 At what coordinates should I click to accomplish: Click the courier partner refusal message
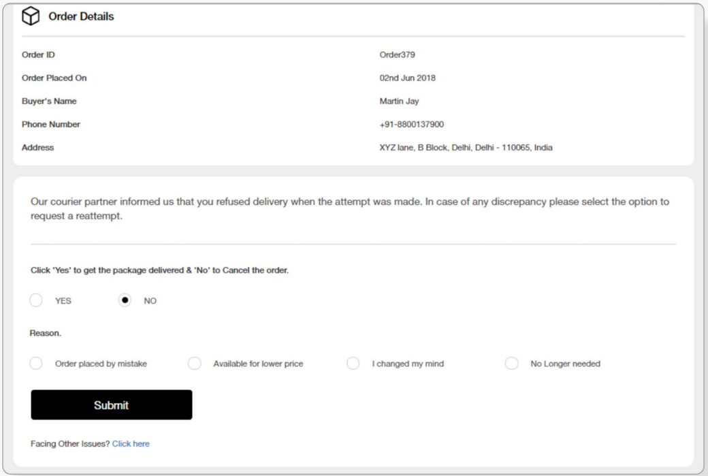pyautogui.click(x=350, y=208)
